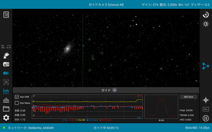Viewport: 212px width, 132px height.
Task: Select the main camera icon
Action: (6, 64)
